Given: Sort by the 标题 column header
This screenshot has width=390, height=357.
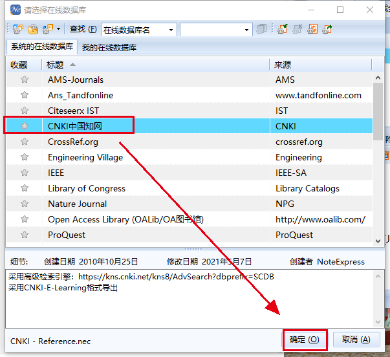Looking at the screenshot, I should [155, 65].
